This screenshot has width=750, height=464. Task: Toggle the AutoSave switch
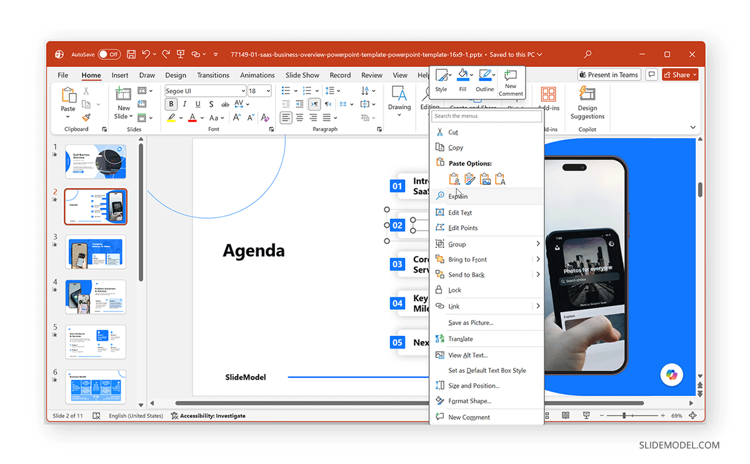click(x=109, y=54)
